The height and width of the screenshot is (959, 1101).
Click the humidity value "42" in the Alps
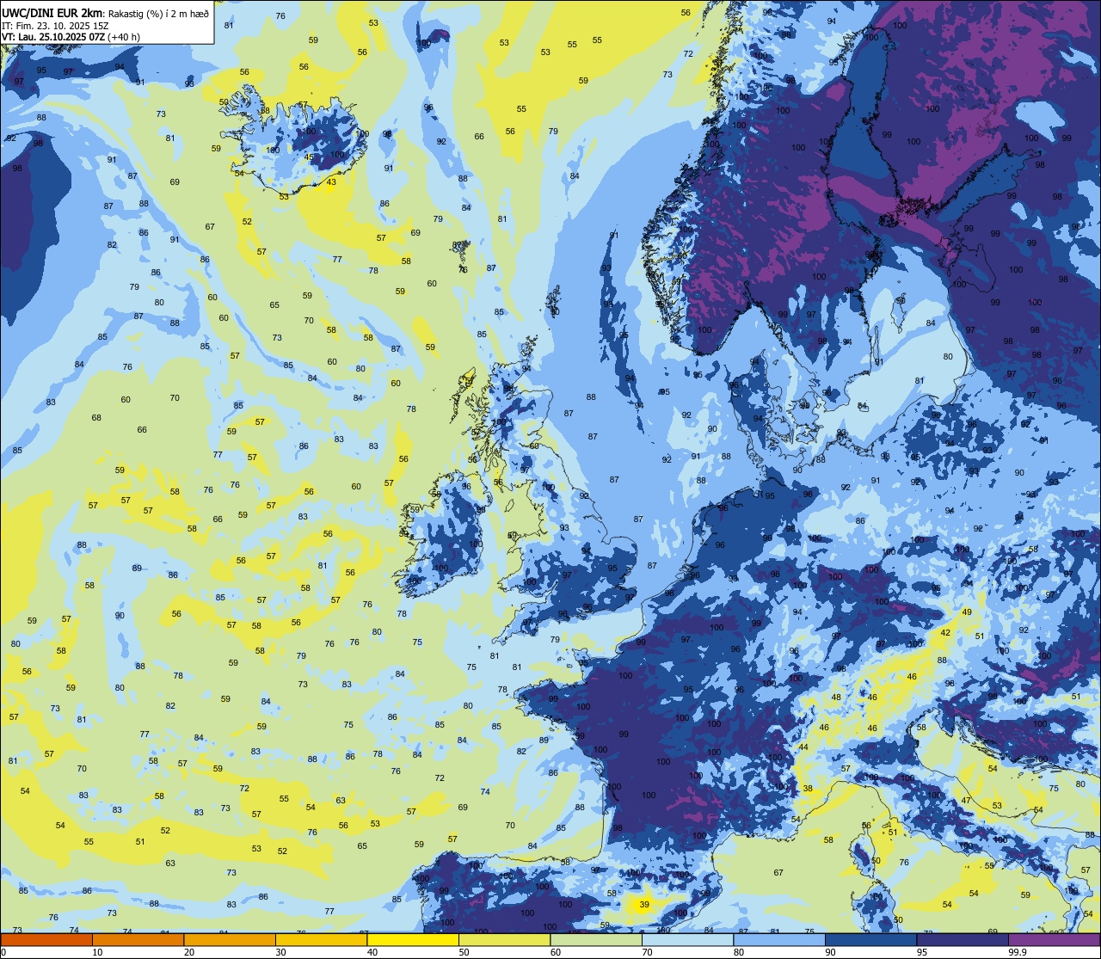[x=945, y=632]
